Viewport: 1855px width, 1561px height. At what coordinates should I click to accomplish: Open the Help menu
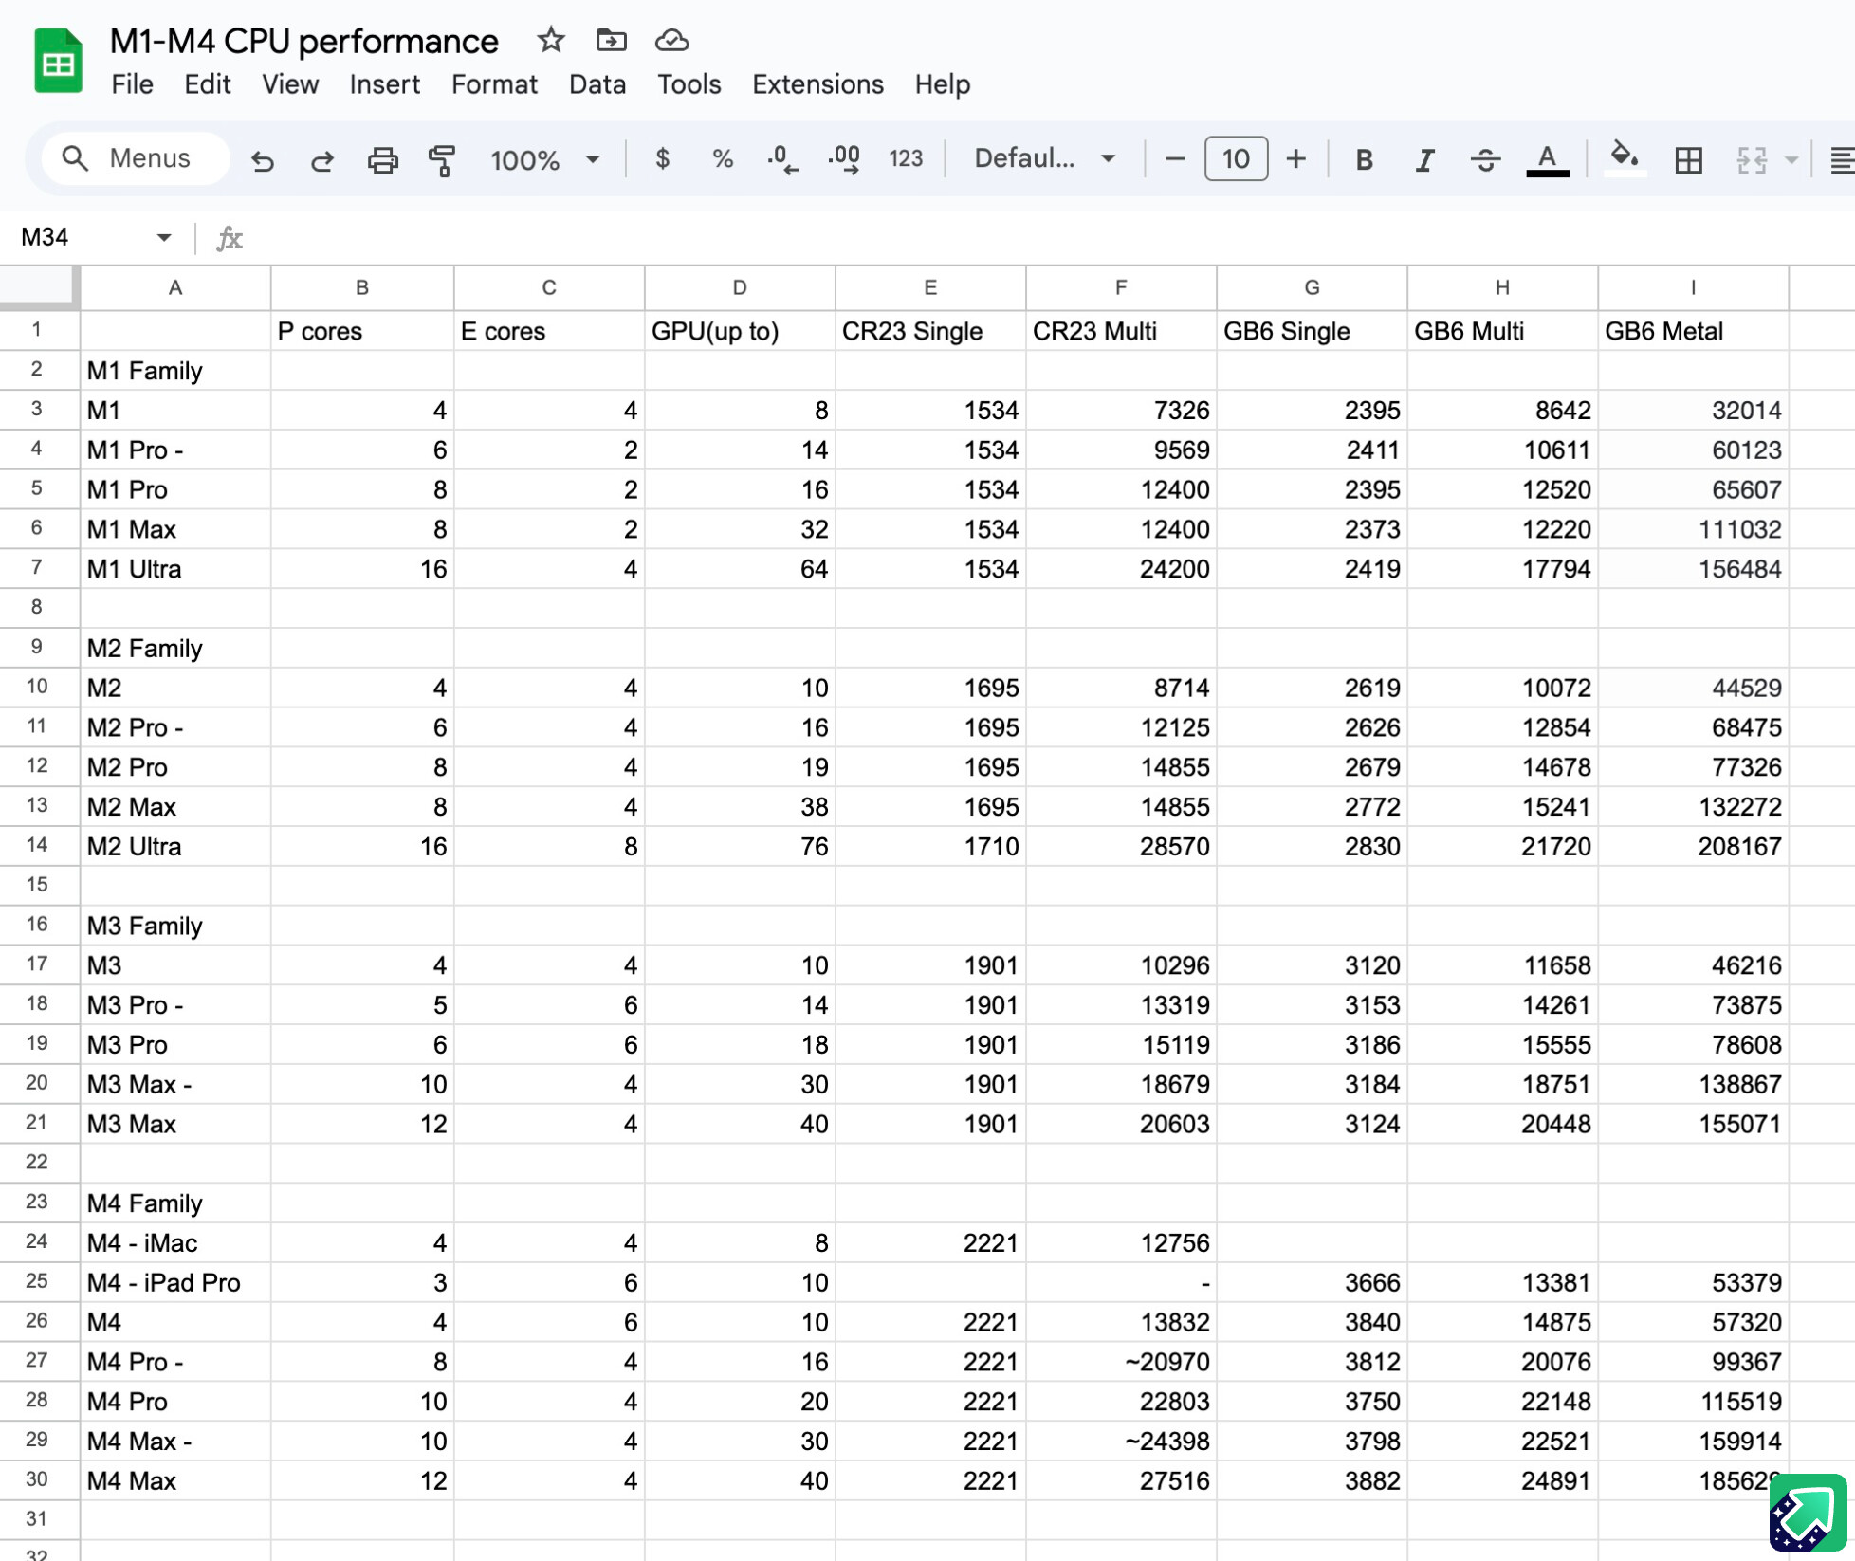(x=942, y=84)
